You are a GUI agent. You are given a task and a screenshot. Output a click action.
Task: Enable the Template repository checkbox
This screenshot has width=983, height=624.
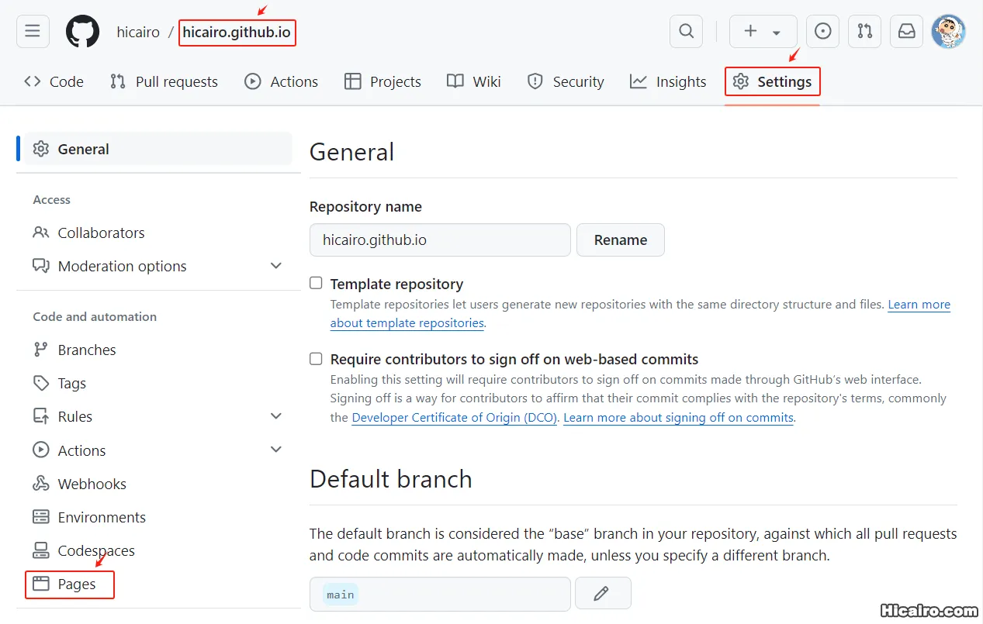(x=316, y=283)
